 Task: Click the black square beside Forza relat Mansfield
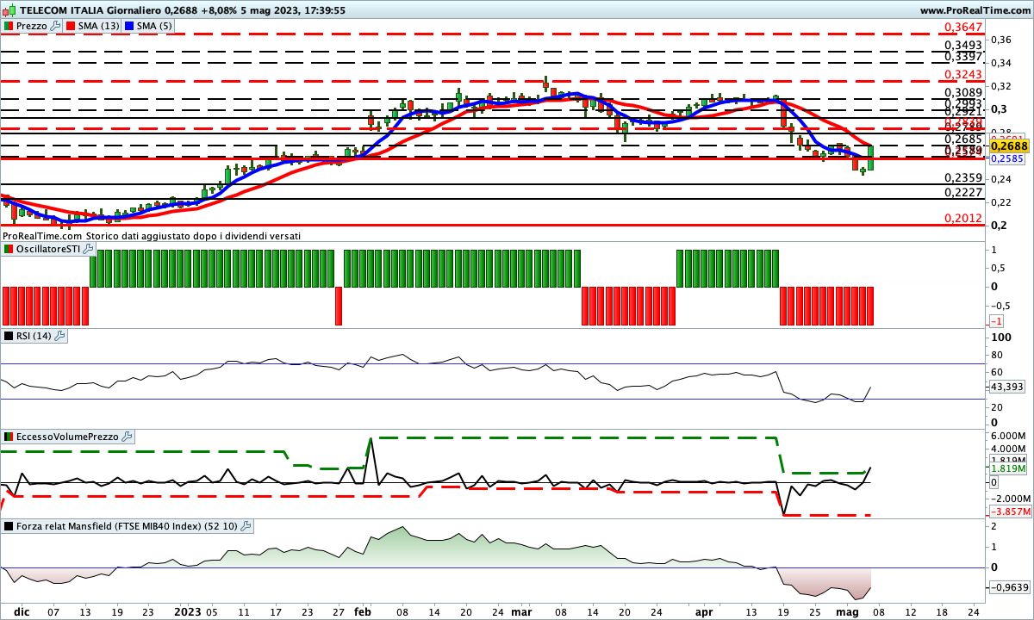(x=9, y=526)
